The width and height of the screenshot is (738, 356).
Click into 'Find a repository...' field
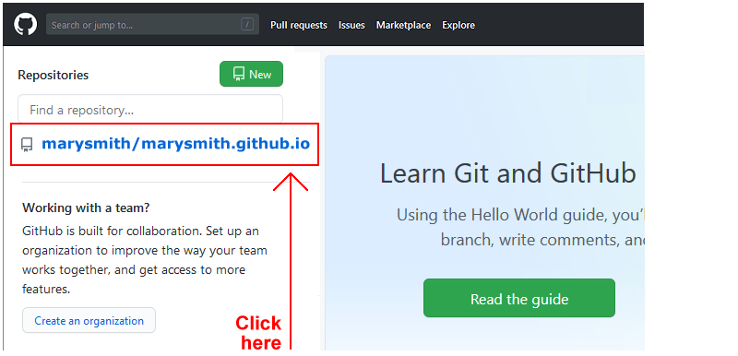[150, 110]
